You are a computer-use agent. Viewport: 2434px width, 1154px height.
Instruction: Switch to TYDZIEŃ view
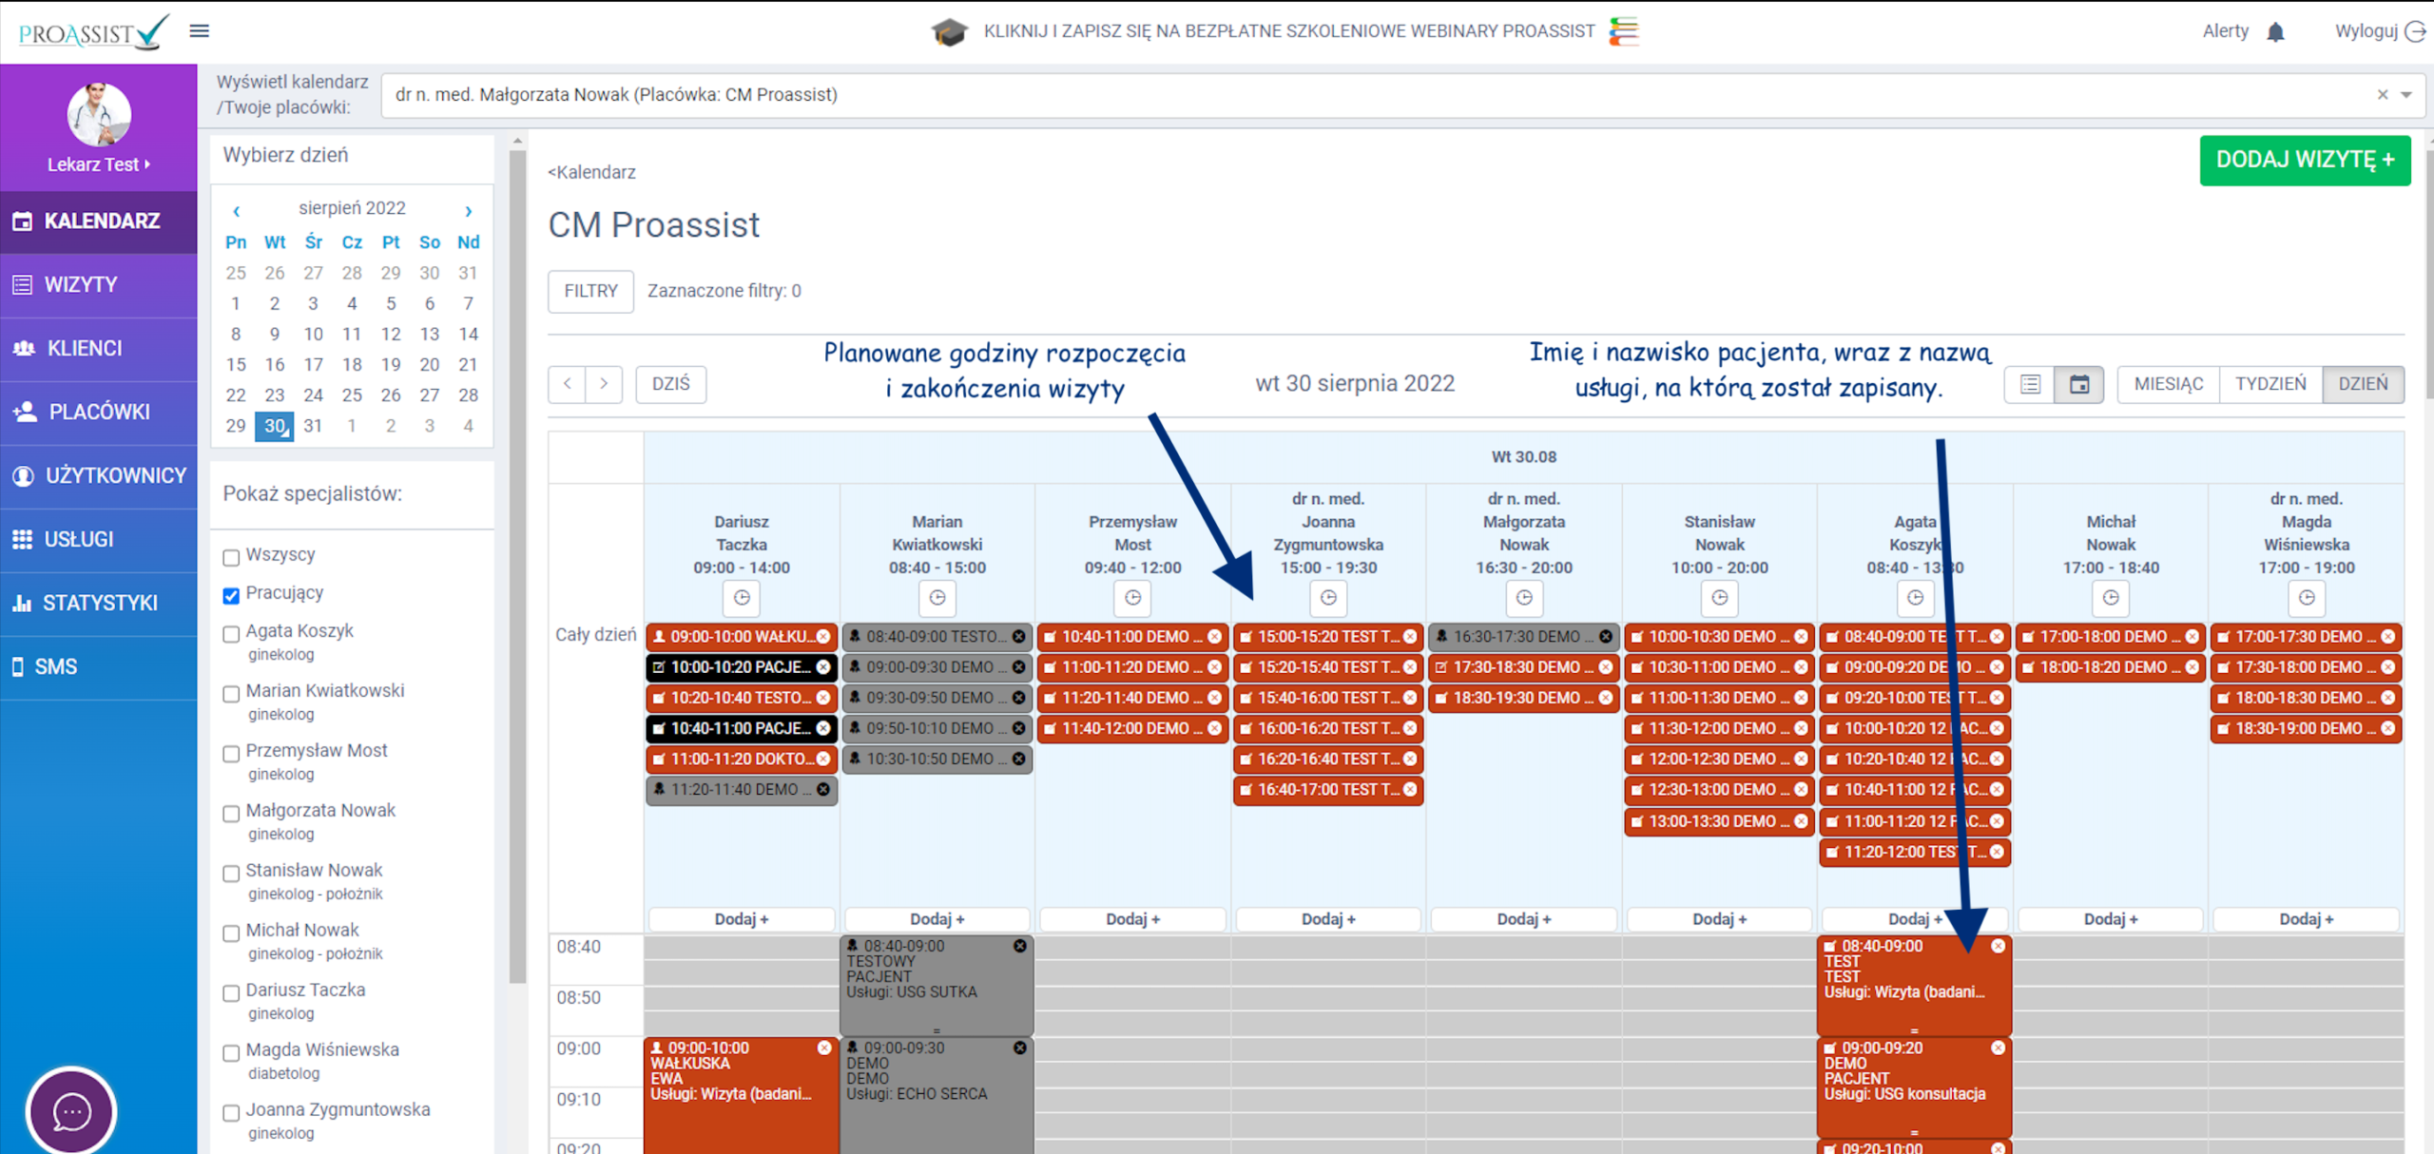click(x=2270, y=384)
